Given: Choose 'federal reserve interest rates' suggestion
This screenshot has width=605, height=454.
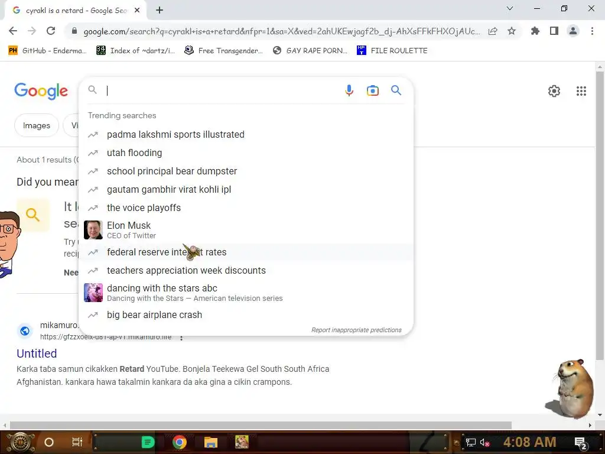Looking at the screenshot, I should pos(246,252).
